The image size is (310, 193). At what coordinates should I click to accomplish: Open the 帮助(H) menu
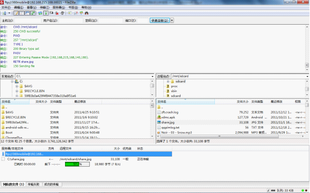pos(86,8)
